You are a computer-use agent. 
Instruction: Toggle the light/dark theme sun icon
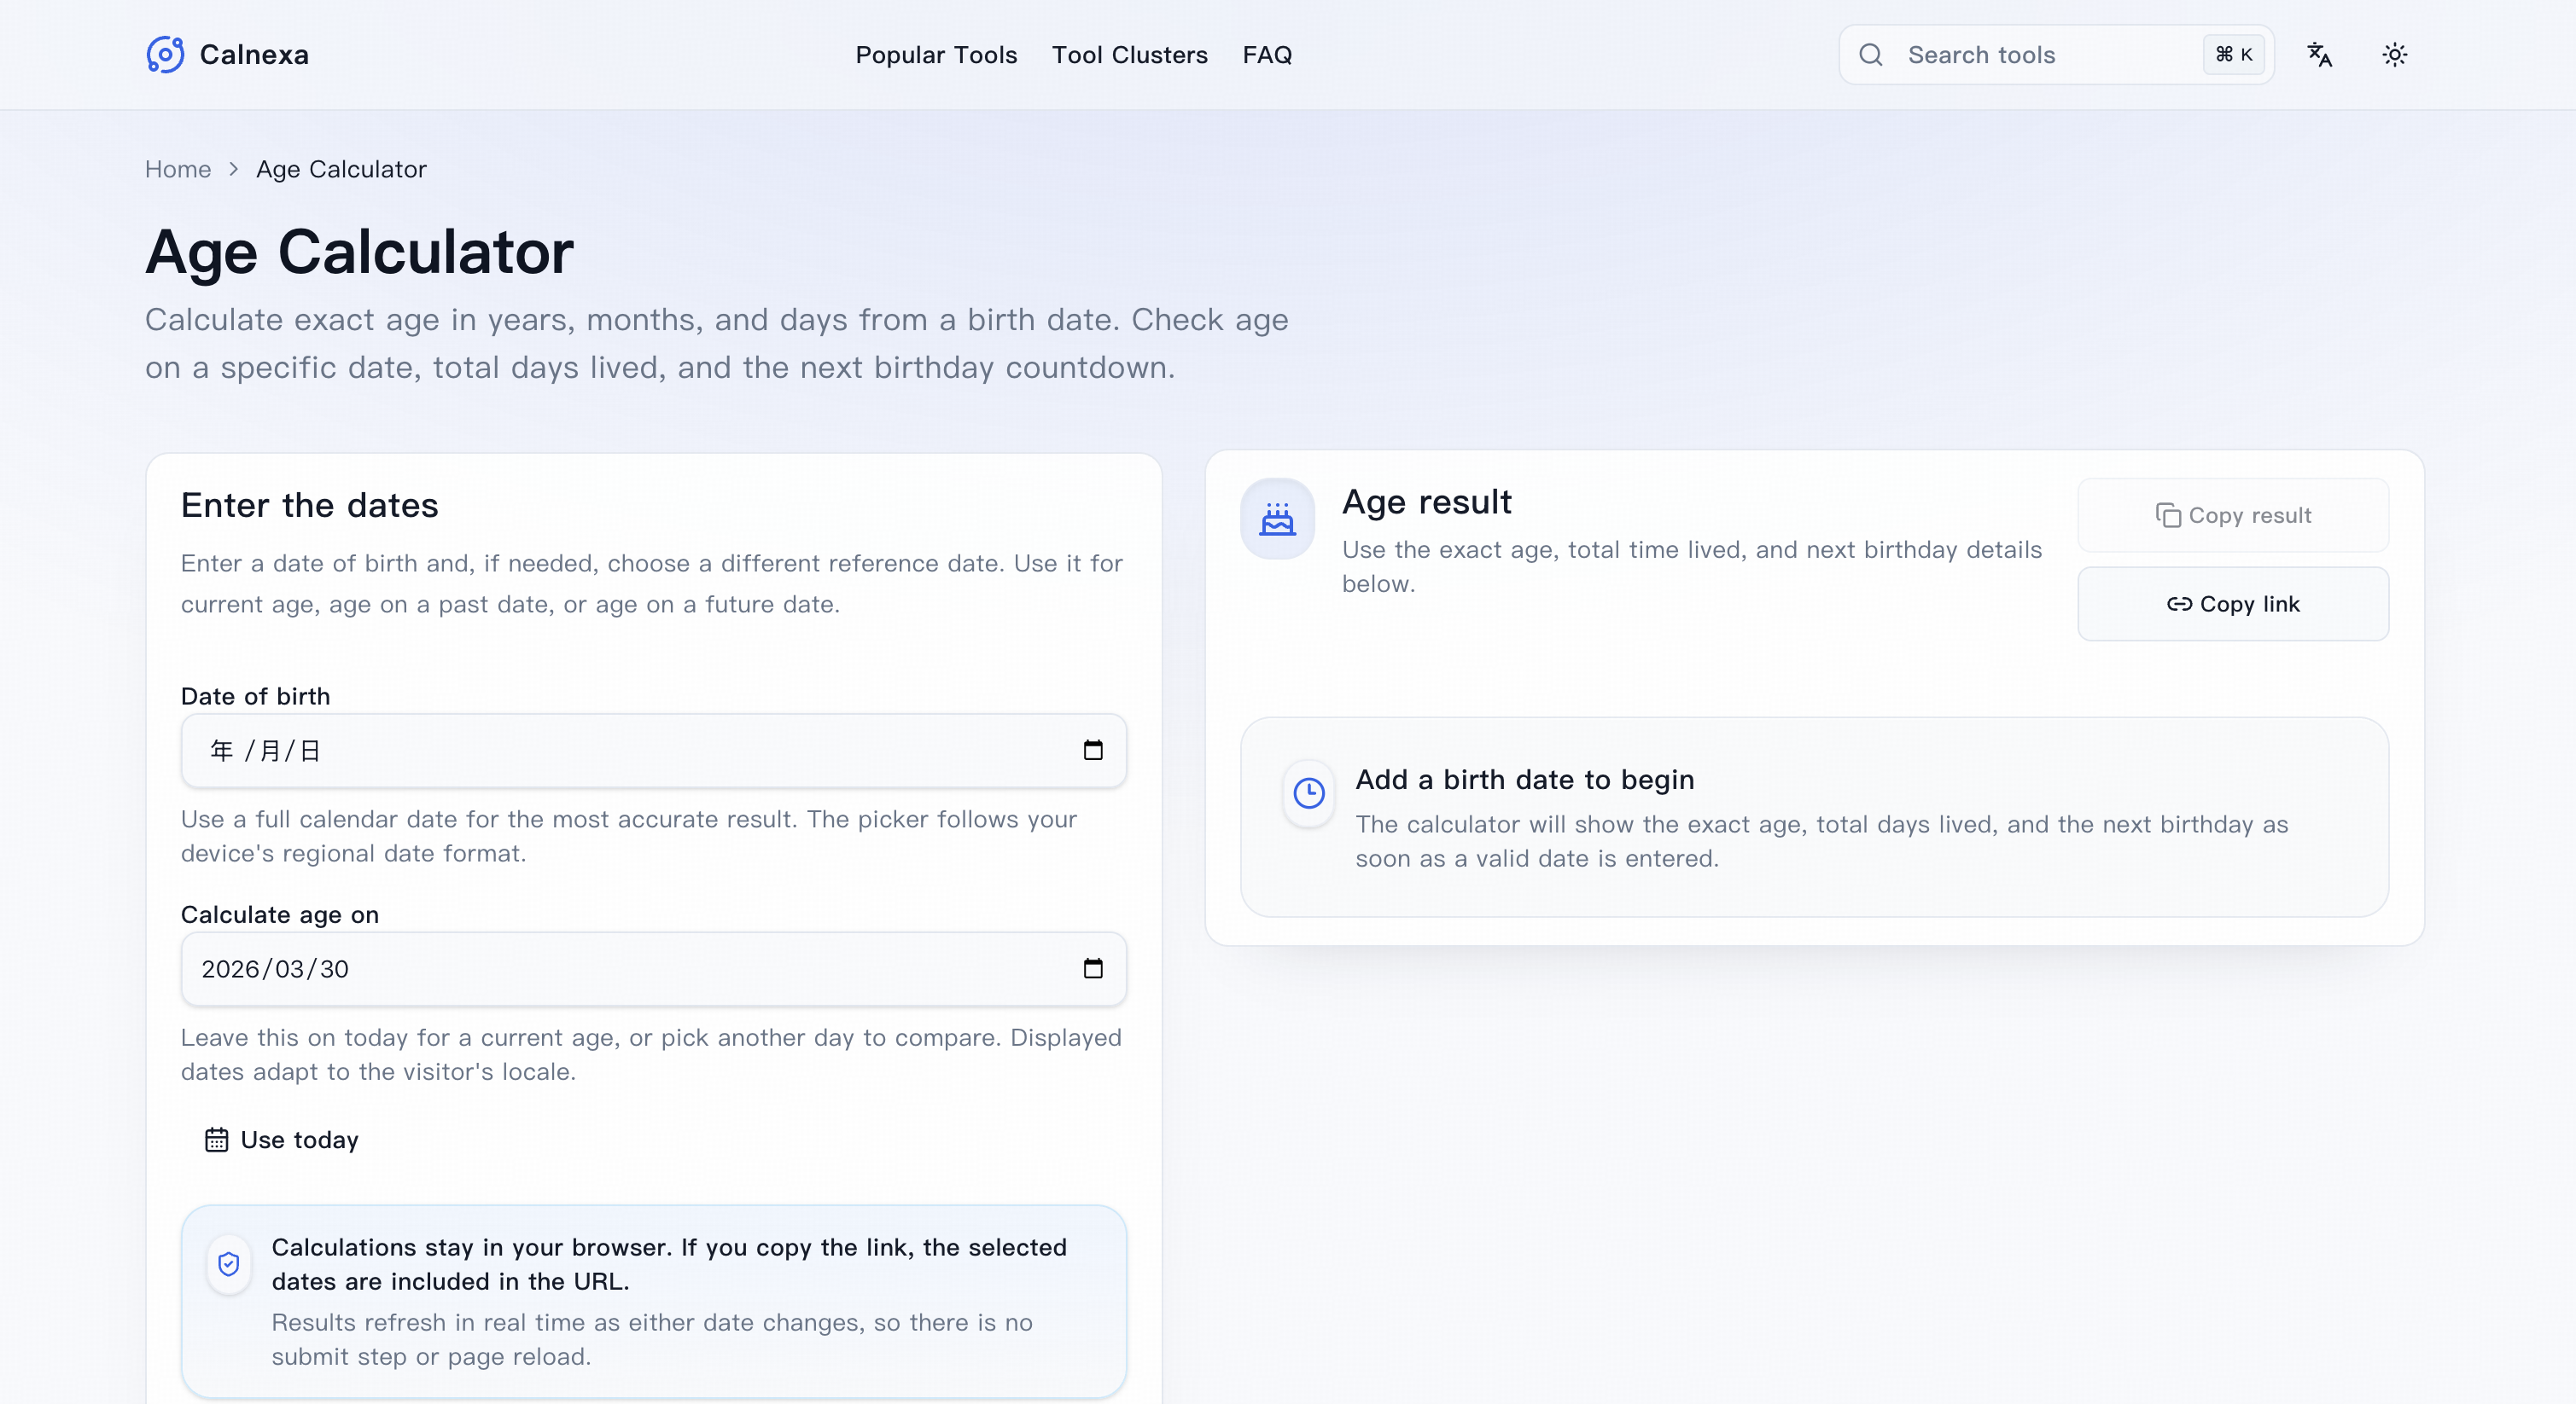click(2394, 54)
